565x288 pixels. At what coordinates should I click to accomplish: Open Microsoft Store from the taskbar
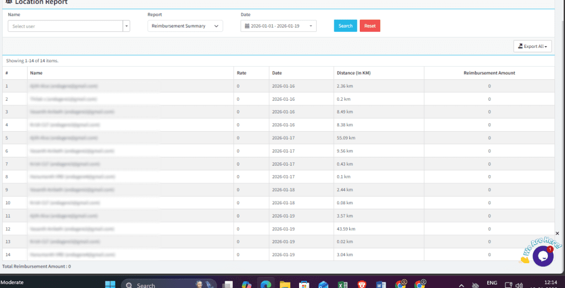tap(303, 285)
